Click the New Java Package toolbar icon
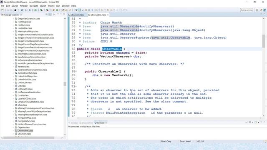The width and height of the screenshot is (267, 150). coord(53,10)
